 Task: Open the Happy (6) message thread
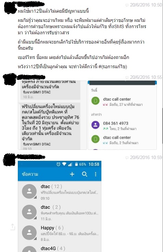(x=60, y=233)
